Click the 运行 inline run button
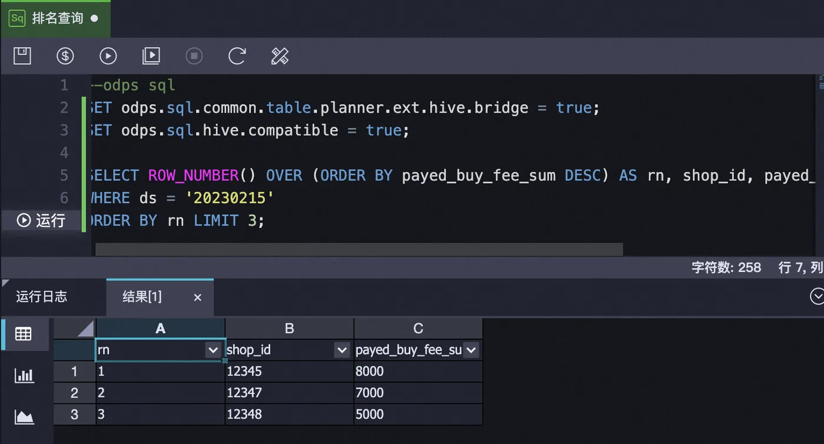Image resolution: width=824 pixels, height=444 pixels. (x=41, y=220)
